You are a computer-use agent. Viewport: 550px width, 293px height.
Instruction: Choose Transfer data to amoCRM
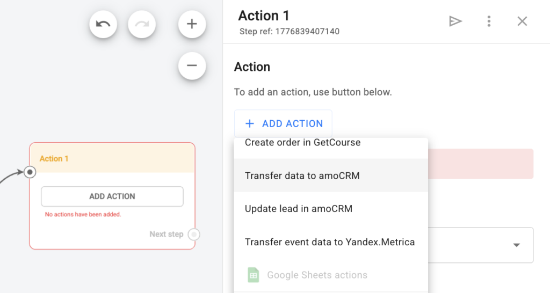[x=302, y=175]
